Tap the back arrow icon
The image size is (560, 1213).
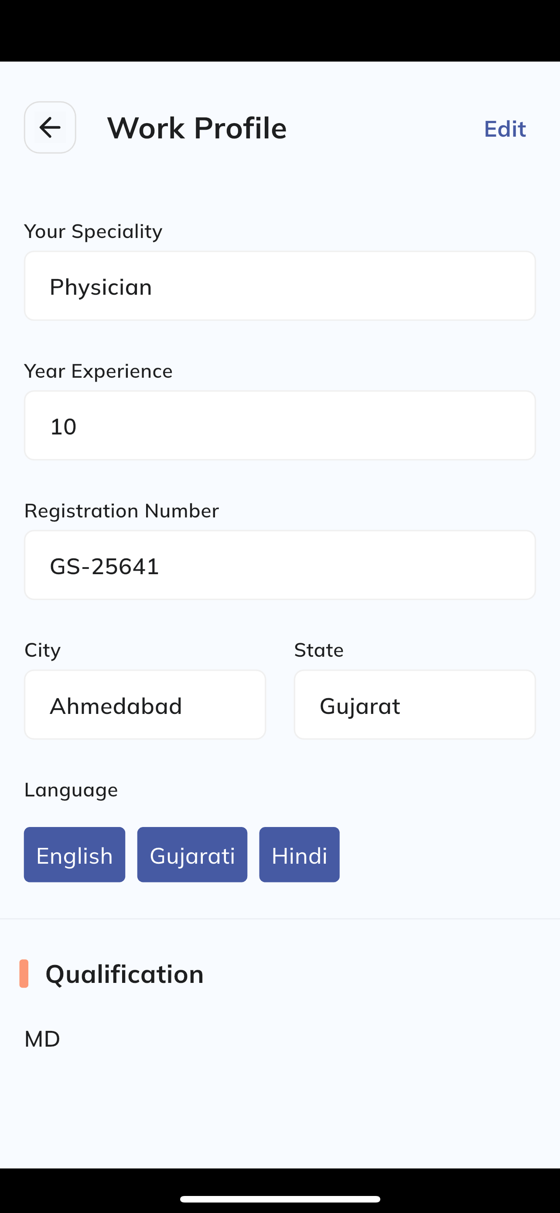point(50,127)
